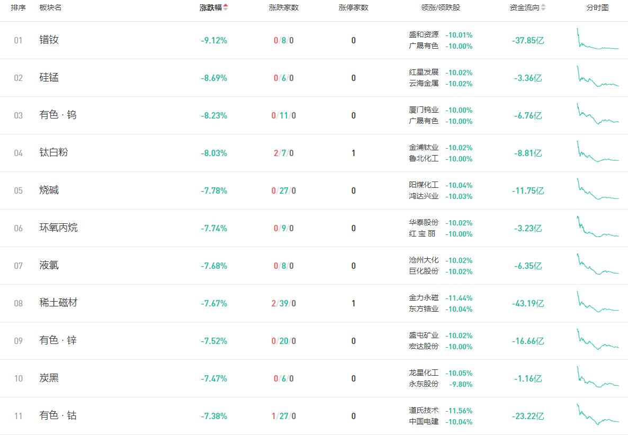Screen dimensions: 628x435
Task: Click the -1.16亿 fund flow value
Action: point(528,379)
